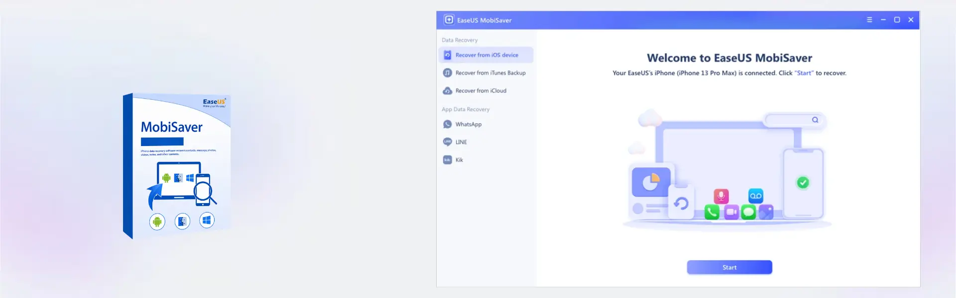
Task: Select the Kik app icon
Action: click(x=448, y=160)
